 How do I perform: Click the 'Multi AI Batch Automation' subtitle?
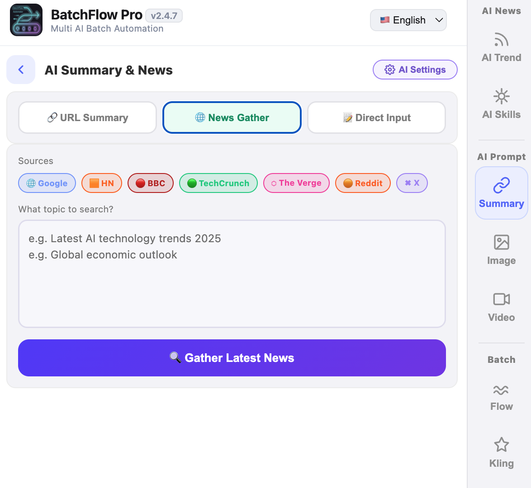107,28
